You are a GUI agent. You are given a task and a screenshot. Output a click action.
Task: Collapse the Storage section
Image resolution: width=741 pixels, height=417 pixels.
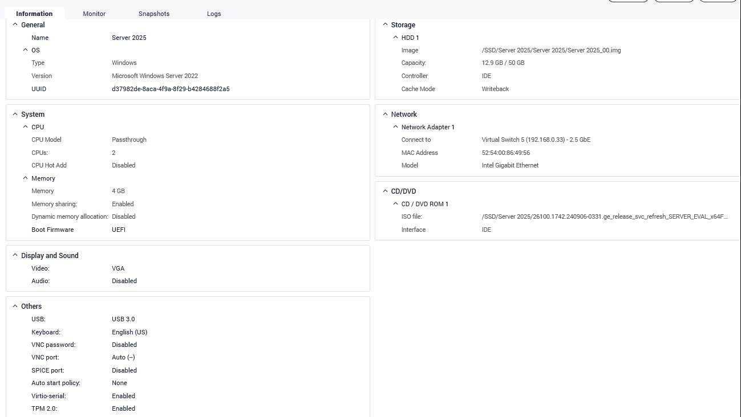click(385, 24)
